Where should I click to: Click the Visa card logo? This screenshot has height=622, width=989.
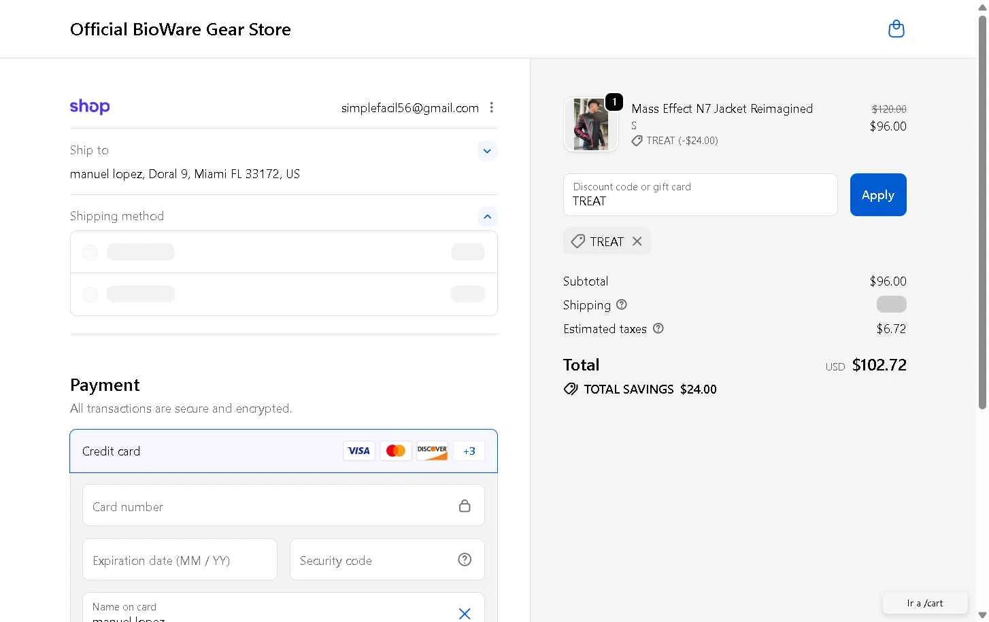359,451
